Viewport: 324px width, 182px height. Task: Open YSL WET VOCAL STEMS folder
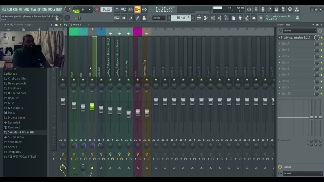[22, 157]
